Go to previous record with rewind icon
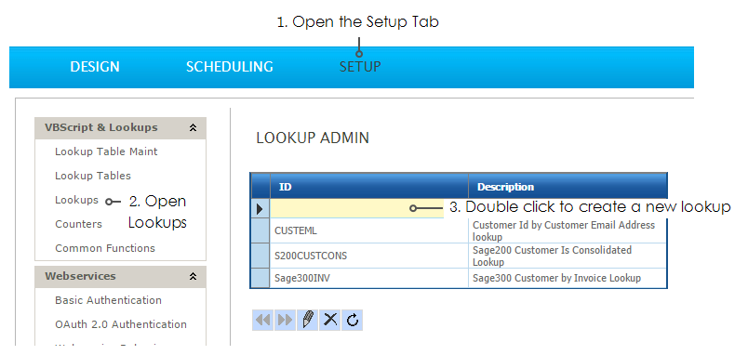Screen dimensions: 748x355 (262, 320)
